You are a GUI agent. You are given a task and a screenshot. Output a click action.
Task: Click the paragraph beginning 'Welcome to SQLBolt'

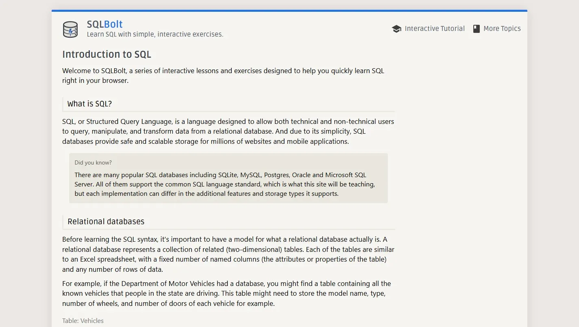click(x=223, y=76)
